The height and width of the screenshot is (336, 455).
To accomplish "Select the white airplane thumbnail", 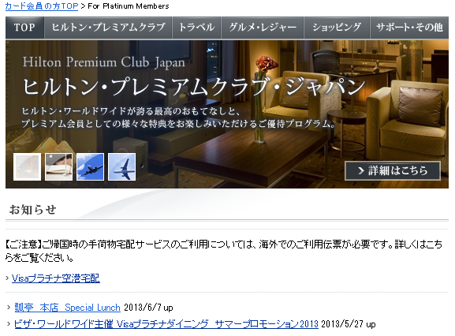I will click(122, 167).
